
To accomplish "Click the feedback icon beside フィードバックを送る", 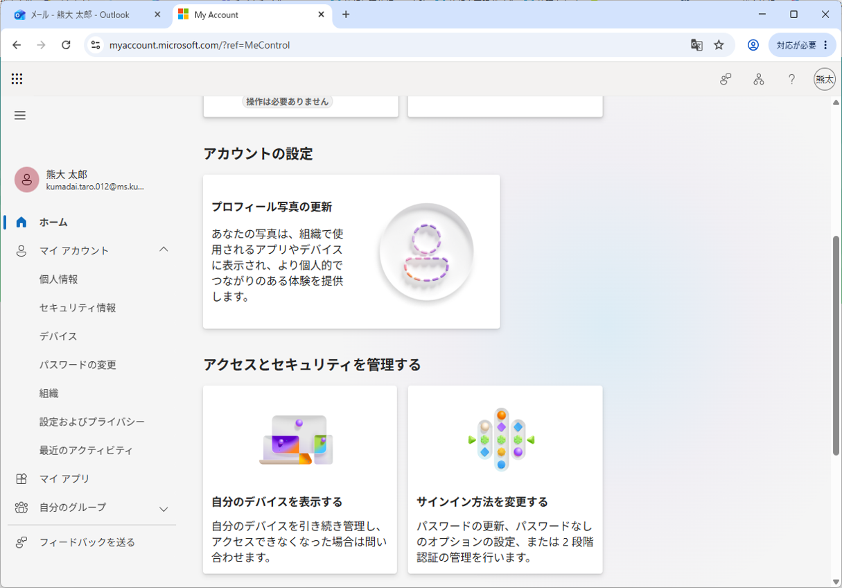I will click(x=21, y=542).
